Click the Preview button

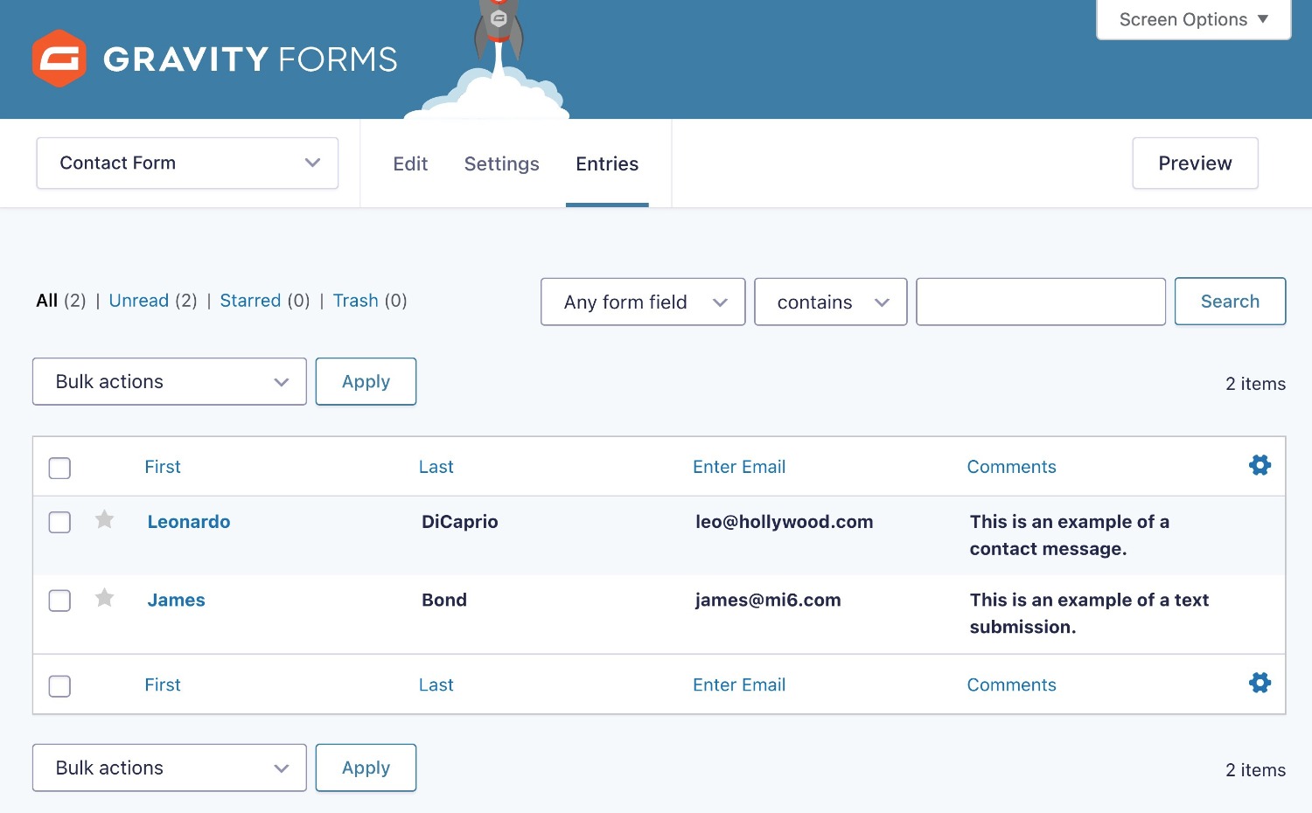click(x=1195, y=163)
